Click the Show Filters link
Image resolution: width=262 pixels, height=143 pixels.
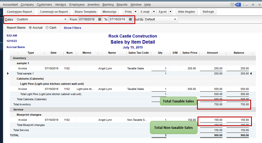72,28
